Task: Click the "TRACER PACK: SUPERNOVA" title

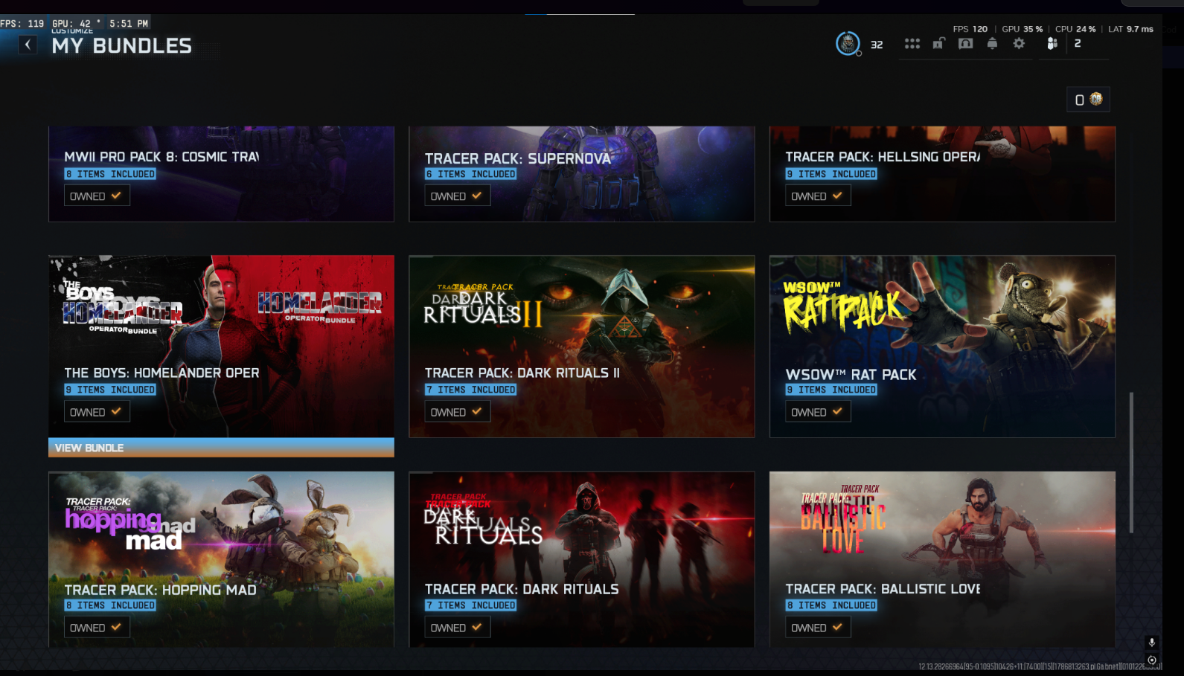Action: tap(518, 158)
